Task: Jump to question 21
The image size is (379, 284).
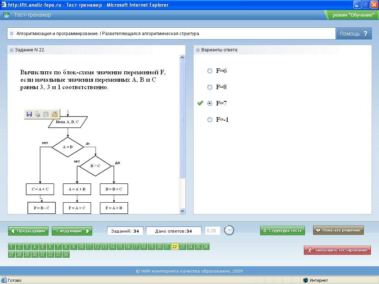Action: 167,247
